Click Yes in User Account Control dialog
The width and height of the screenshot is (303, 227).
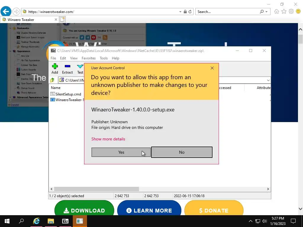click(121, 152)
